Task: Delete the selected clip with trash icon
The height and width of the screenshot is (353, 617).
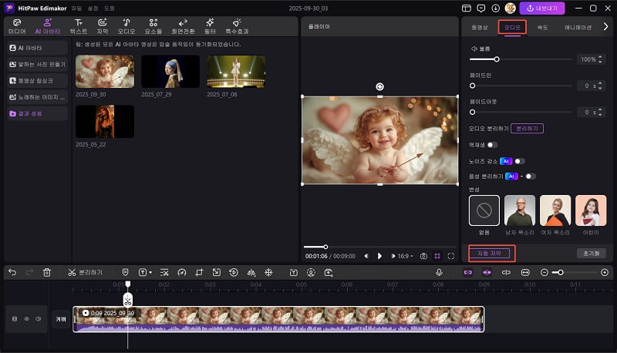Action: 47,272
